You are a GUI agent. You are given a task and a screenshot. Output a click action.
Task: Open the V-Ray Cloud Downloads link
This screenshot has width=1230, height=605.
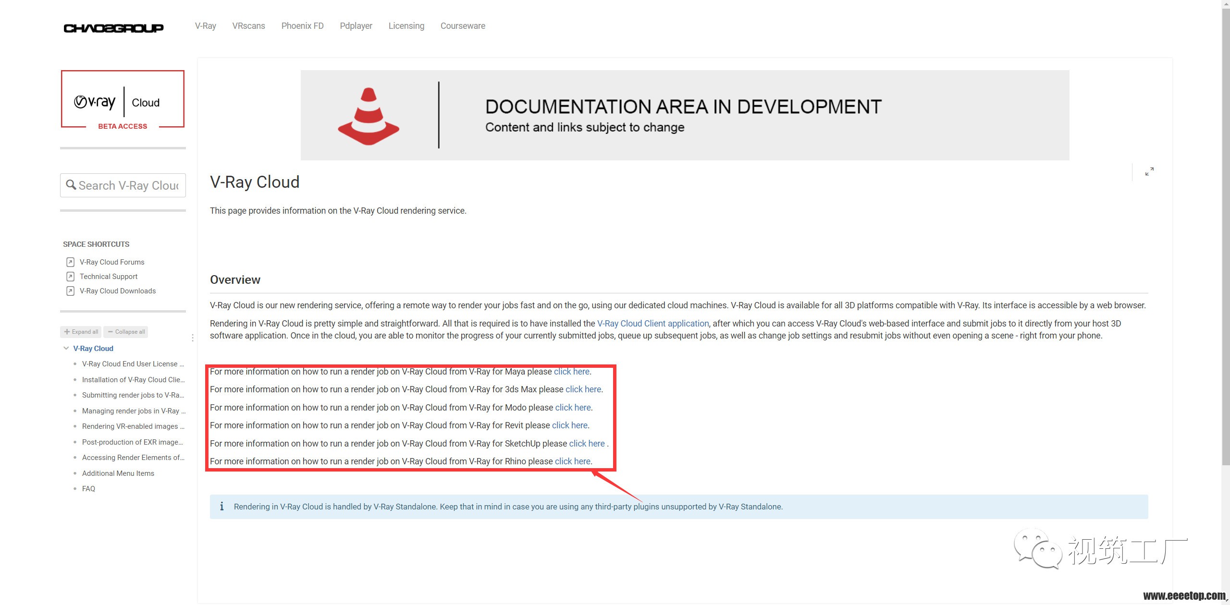pos(118,291)
